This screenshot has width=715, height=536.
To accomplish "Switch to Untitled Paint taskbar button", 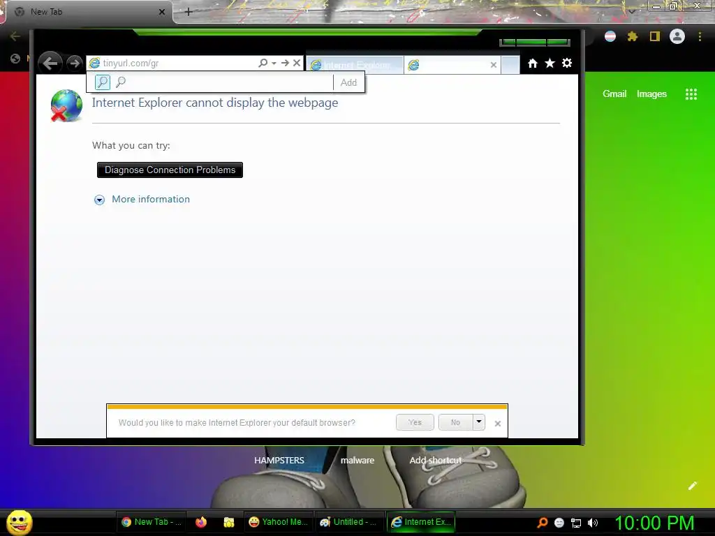I will coord(349,522).
